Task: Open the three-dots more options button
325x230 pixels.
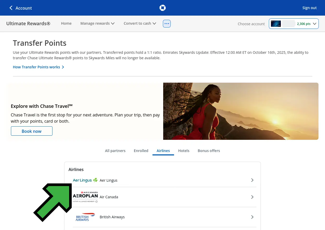Action: pyautogui.click(x=167, y=23)
